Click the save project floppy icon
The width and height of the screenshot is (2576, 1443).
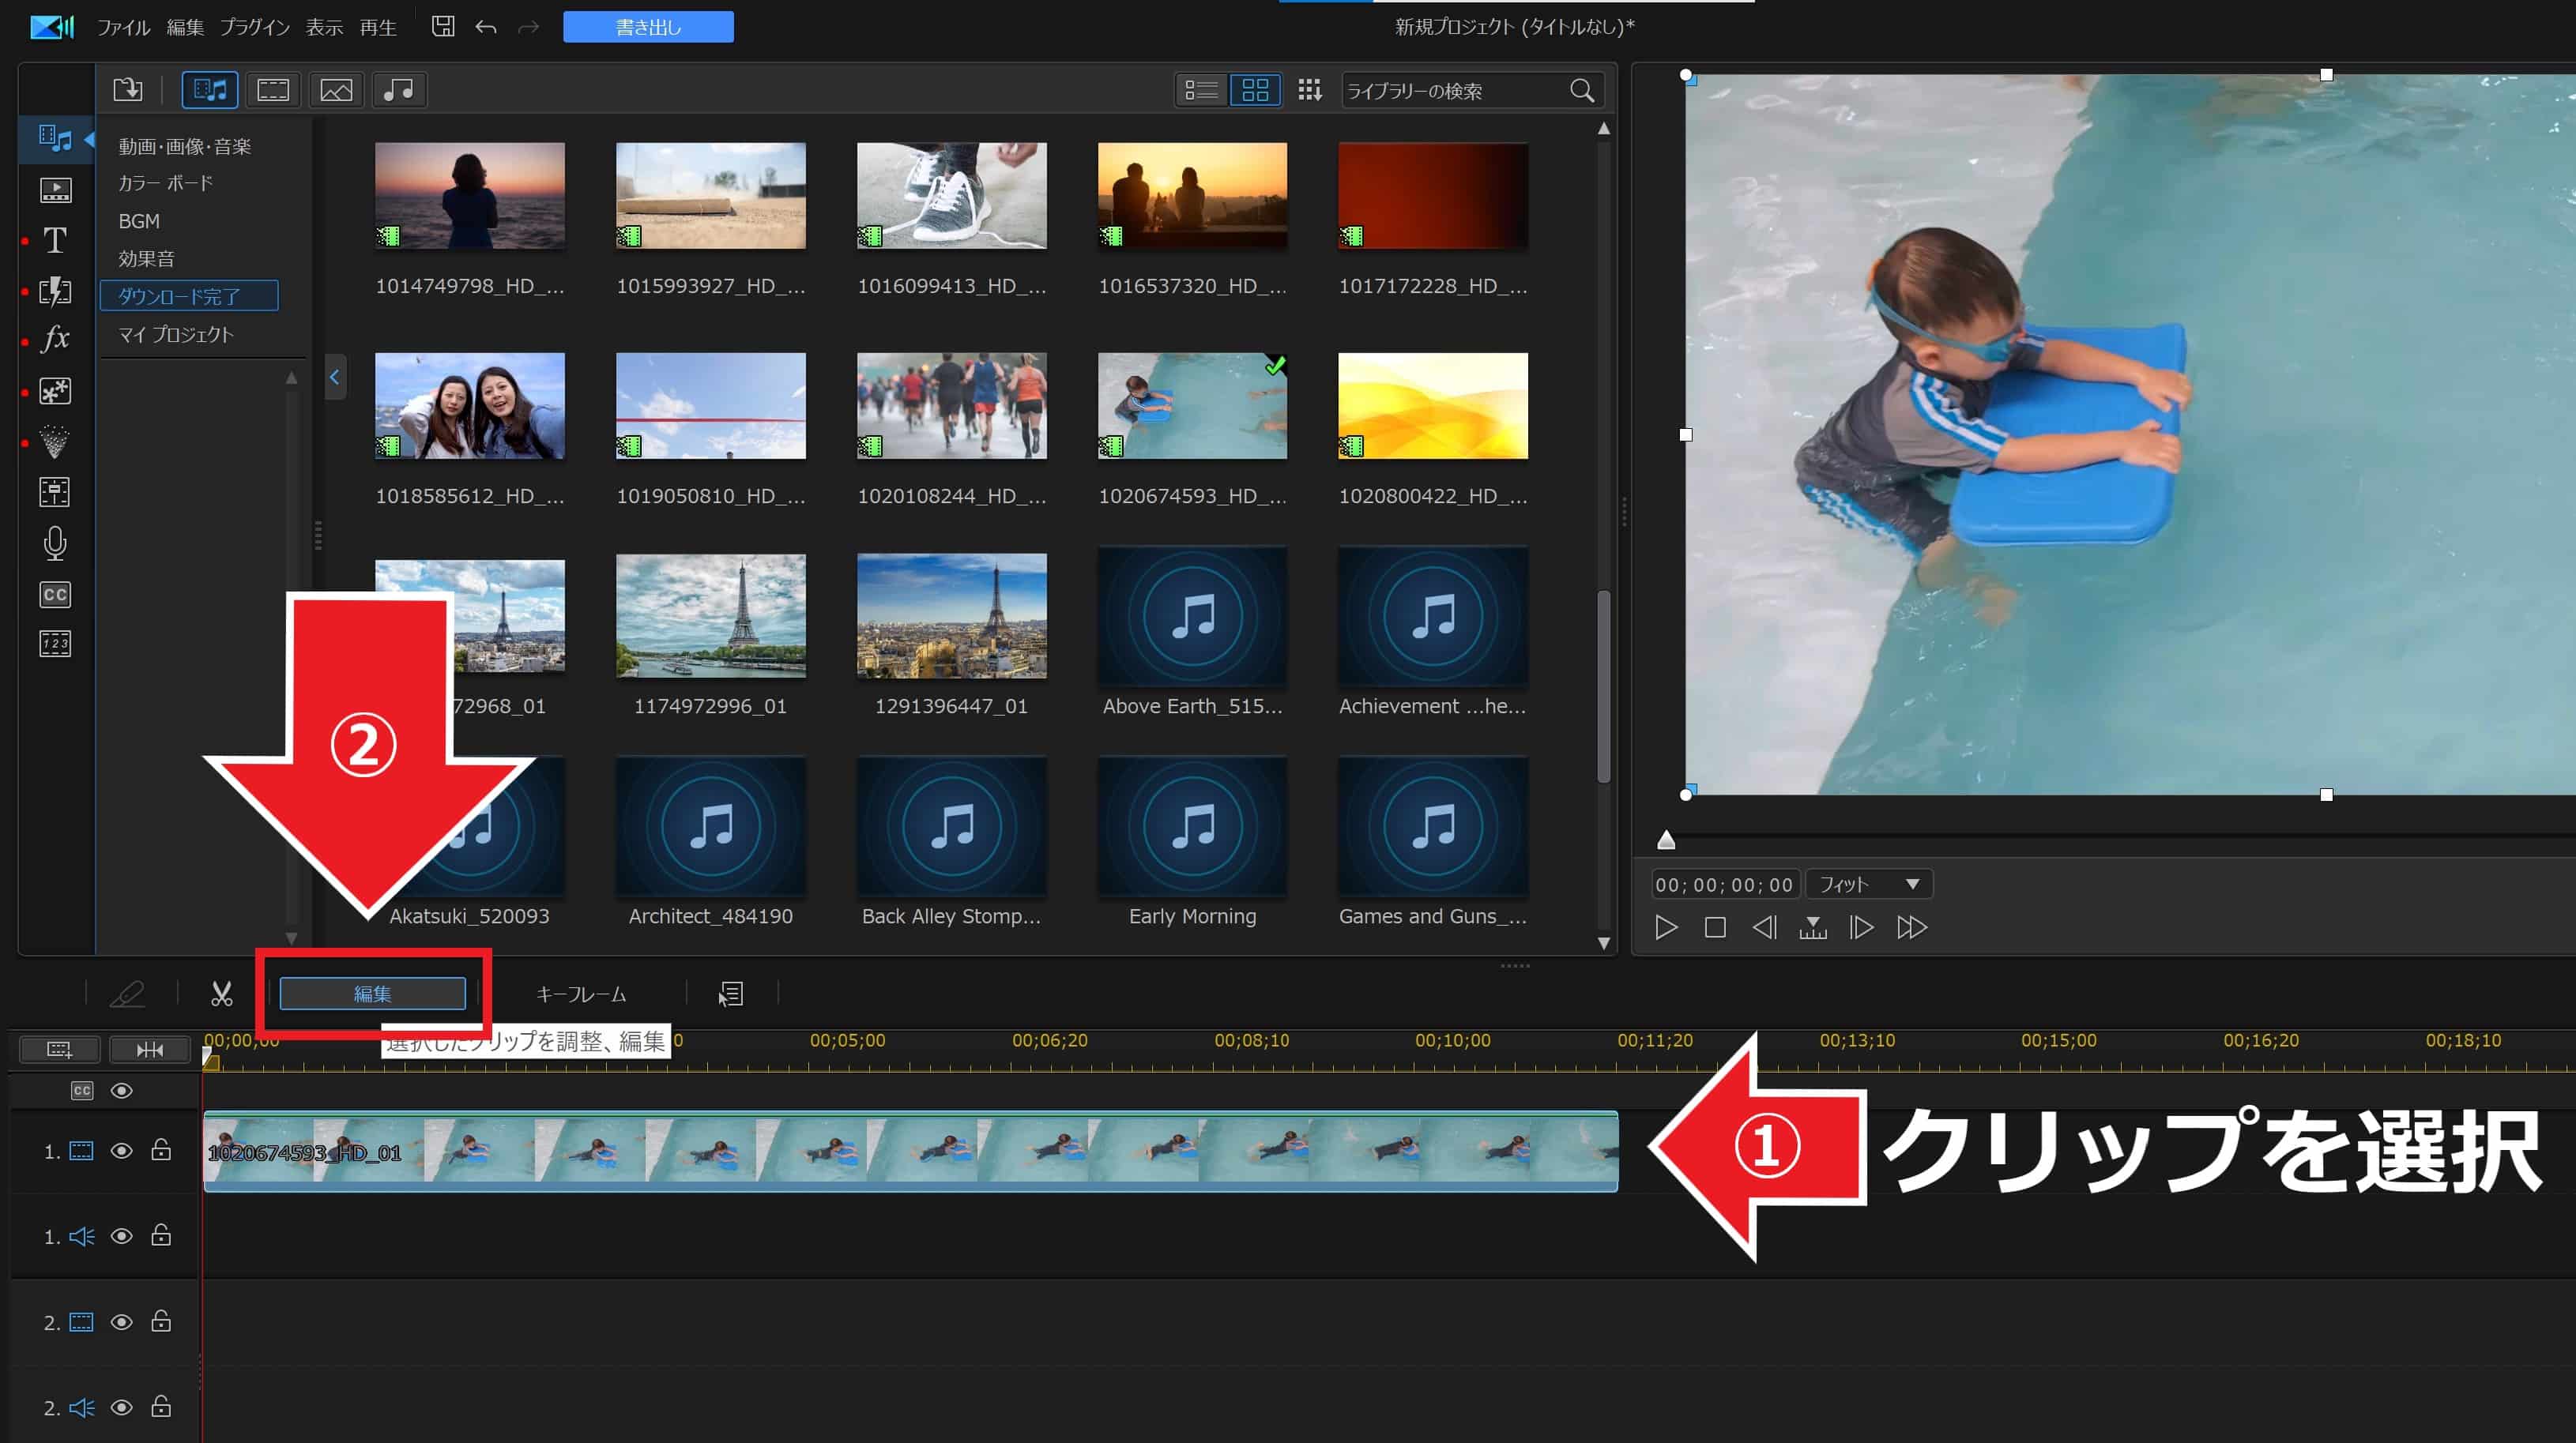(x=443, y=27)
